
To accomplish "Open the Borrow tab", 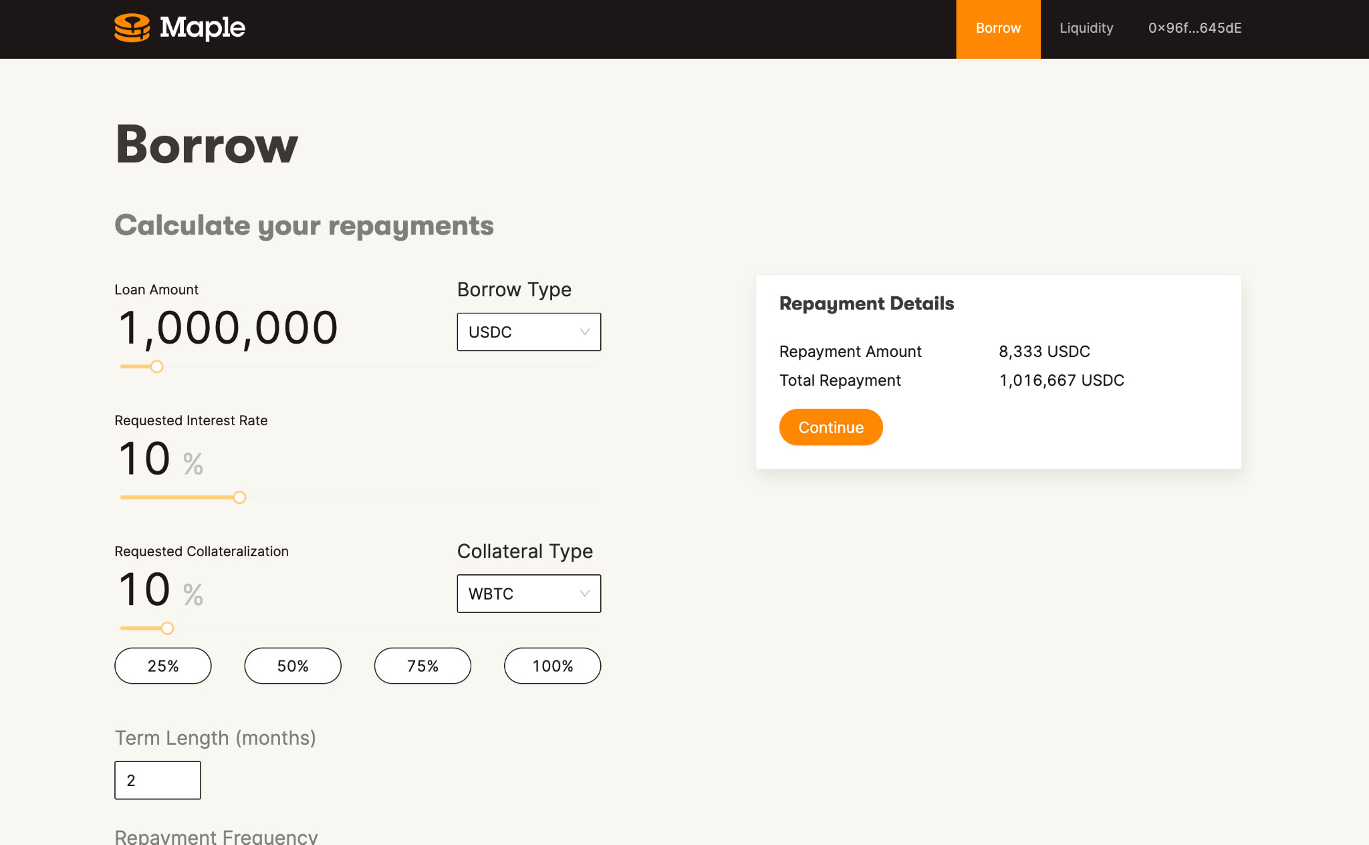I will coord(998,29).
